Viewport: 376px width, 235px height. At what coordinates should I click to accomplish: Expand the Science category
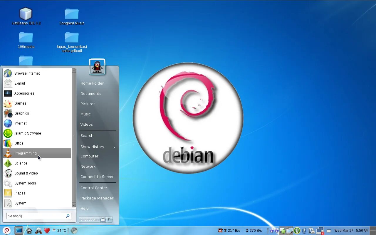[x=37, y=163]
